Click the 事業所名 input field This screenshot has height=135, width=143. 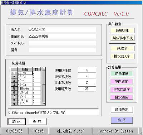click(x=62, y=36)
